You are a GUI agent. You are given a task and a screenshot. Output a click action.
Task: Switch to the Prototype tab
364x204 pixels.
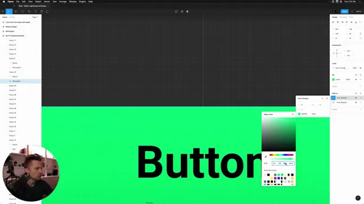point(343,17)
